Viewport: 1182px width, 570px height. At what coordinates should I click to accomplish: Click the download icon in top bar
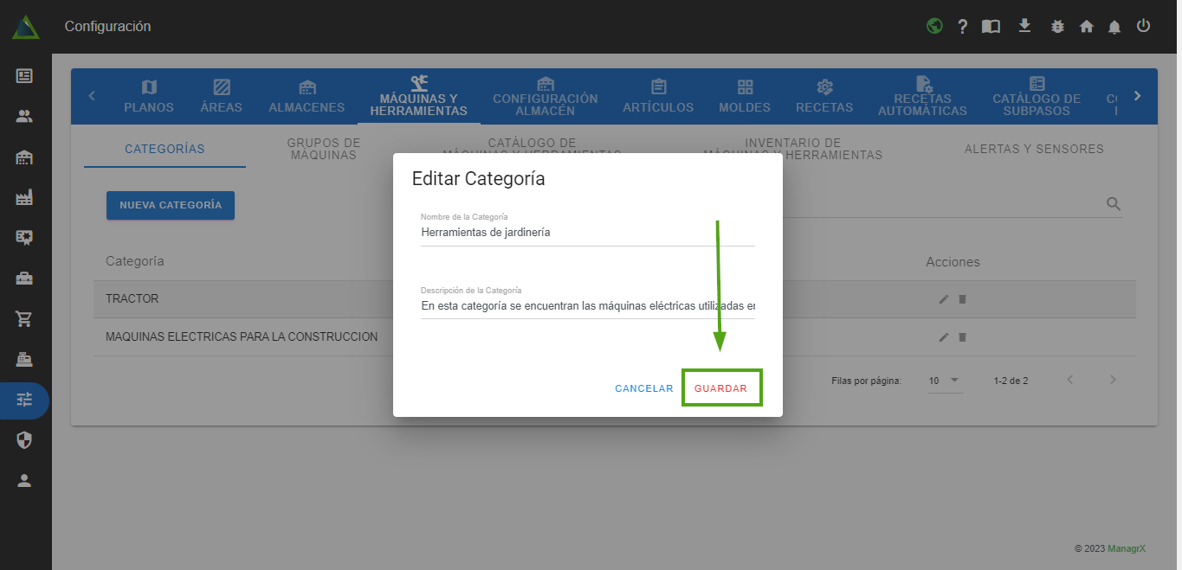(1024, 26)
